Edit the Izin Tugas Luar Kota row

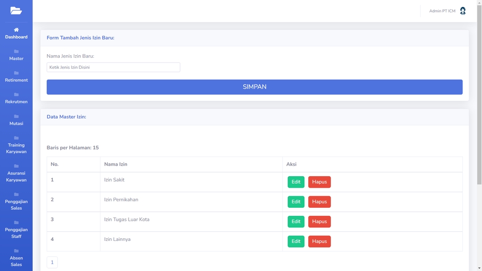pyautogui.click(x=296, y=221)
